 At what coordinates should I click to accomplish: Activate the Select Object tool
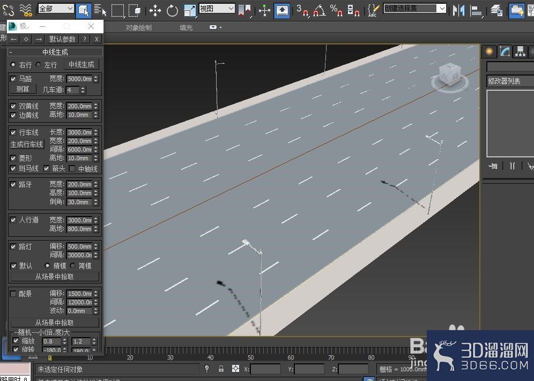[x=84, y=11]
